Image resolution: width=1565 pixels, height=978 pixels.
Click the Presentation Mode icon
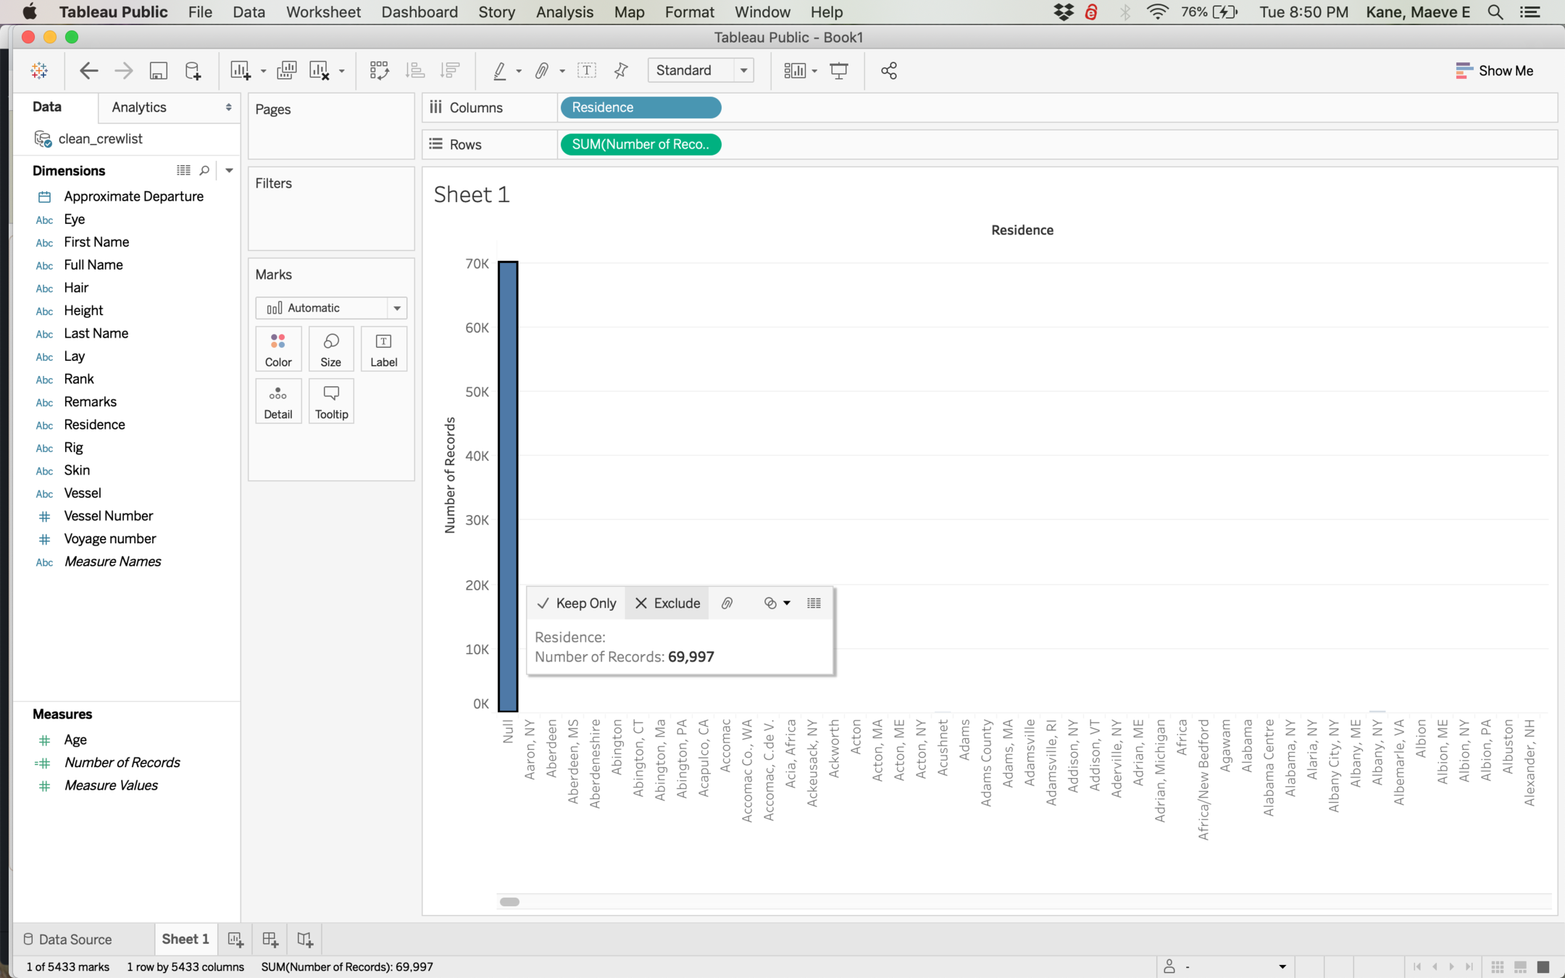[839, 70]
